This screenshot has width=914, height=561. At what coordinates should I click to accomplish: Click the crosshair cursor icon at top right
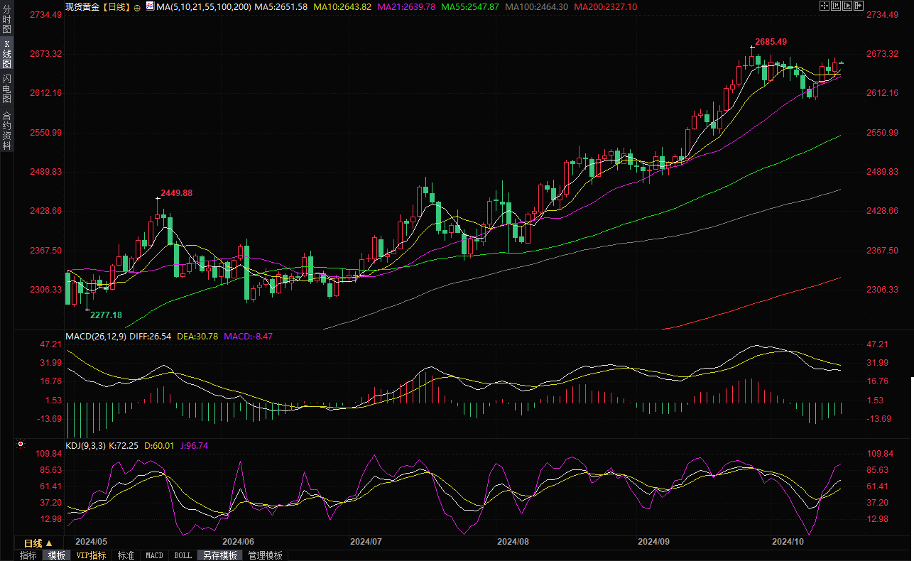[825, 6]
